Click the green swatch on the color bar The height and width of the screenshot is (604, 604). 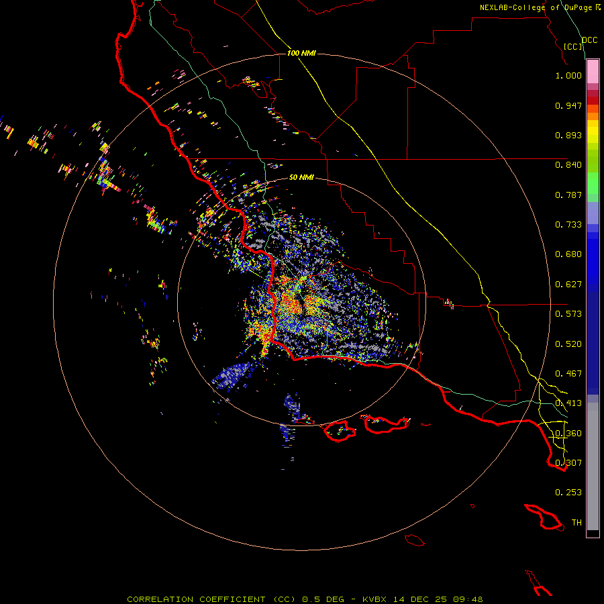(593, 183)
